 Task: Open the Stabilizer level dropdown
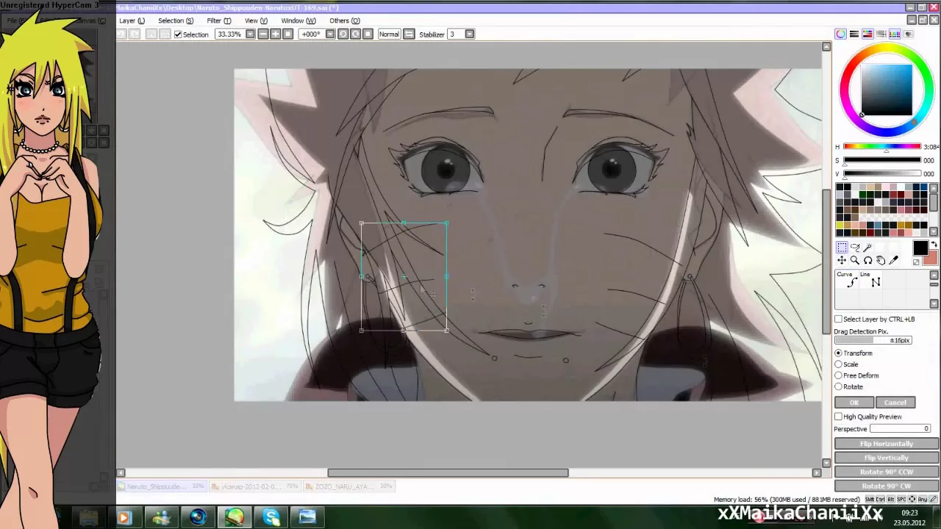(470, 34)
